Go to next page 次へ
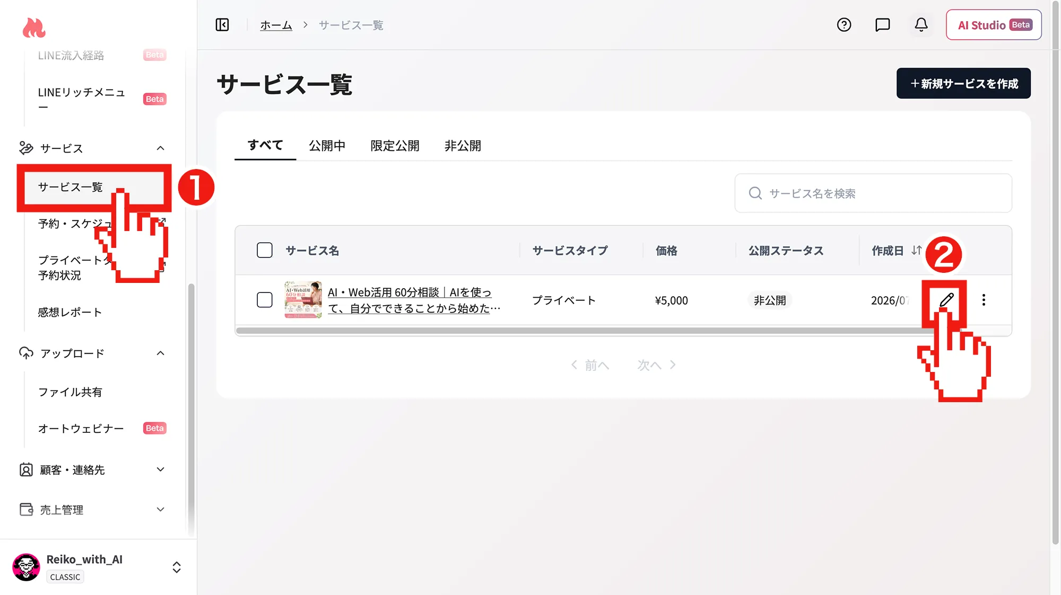The width and height of the screenshot is (1061, 595). 657,365
